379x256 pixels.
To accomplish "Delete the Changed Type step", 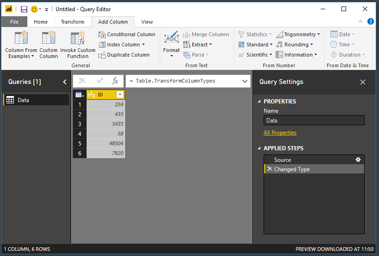I will (x=269, y=169).
